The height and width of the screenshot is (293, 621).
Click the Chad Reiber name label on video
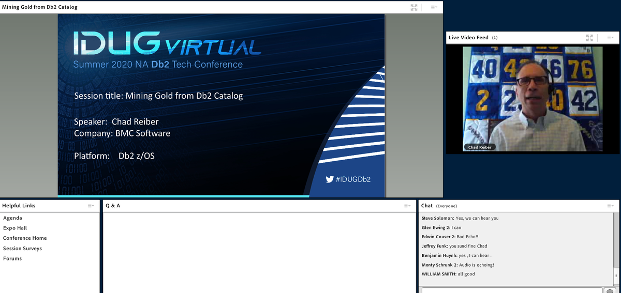coord(480,147)
